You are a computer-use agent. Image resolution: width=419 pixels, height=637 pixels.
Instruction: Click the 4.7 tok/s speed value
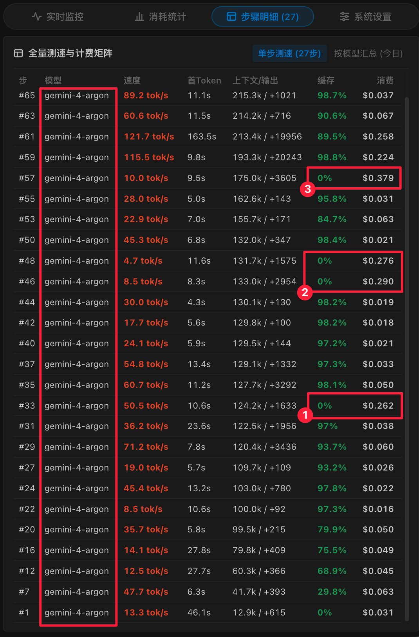click(x=143, y=261)
